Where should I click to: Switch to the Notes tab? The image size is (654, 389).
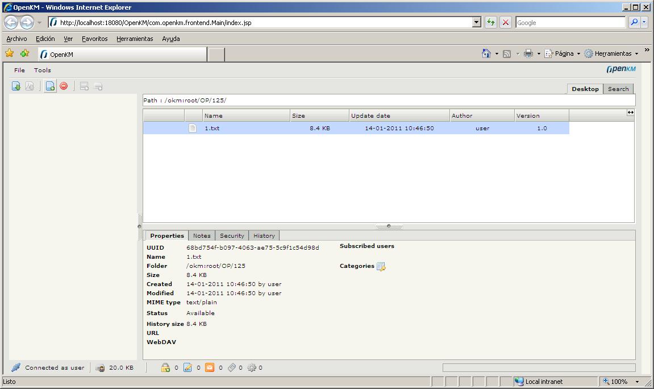point(202,236)
